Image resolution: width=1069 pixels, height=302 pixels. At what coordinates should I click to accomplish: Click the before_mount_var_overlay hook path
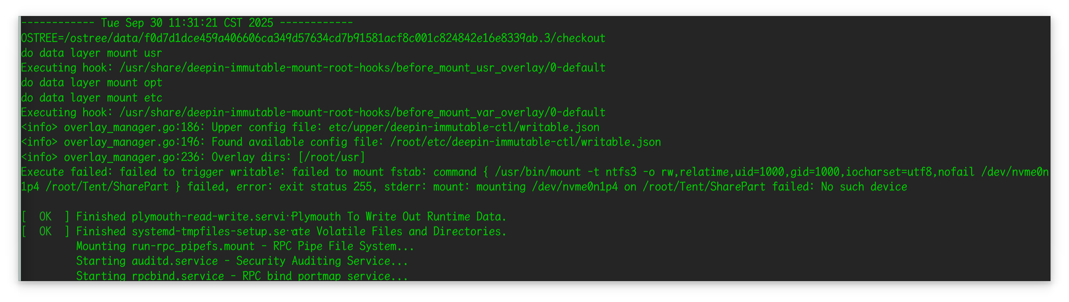362,112
